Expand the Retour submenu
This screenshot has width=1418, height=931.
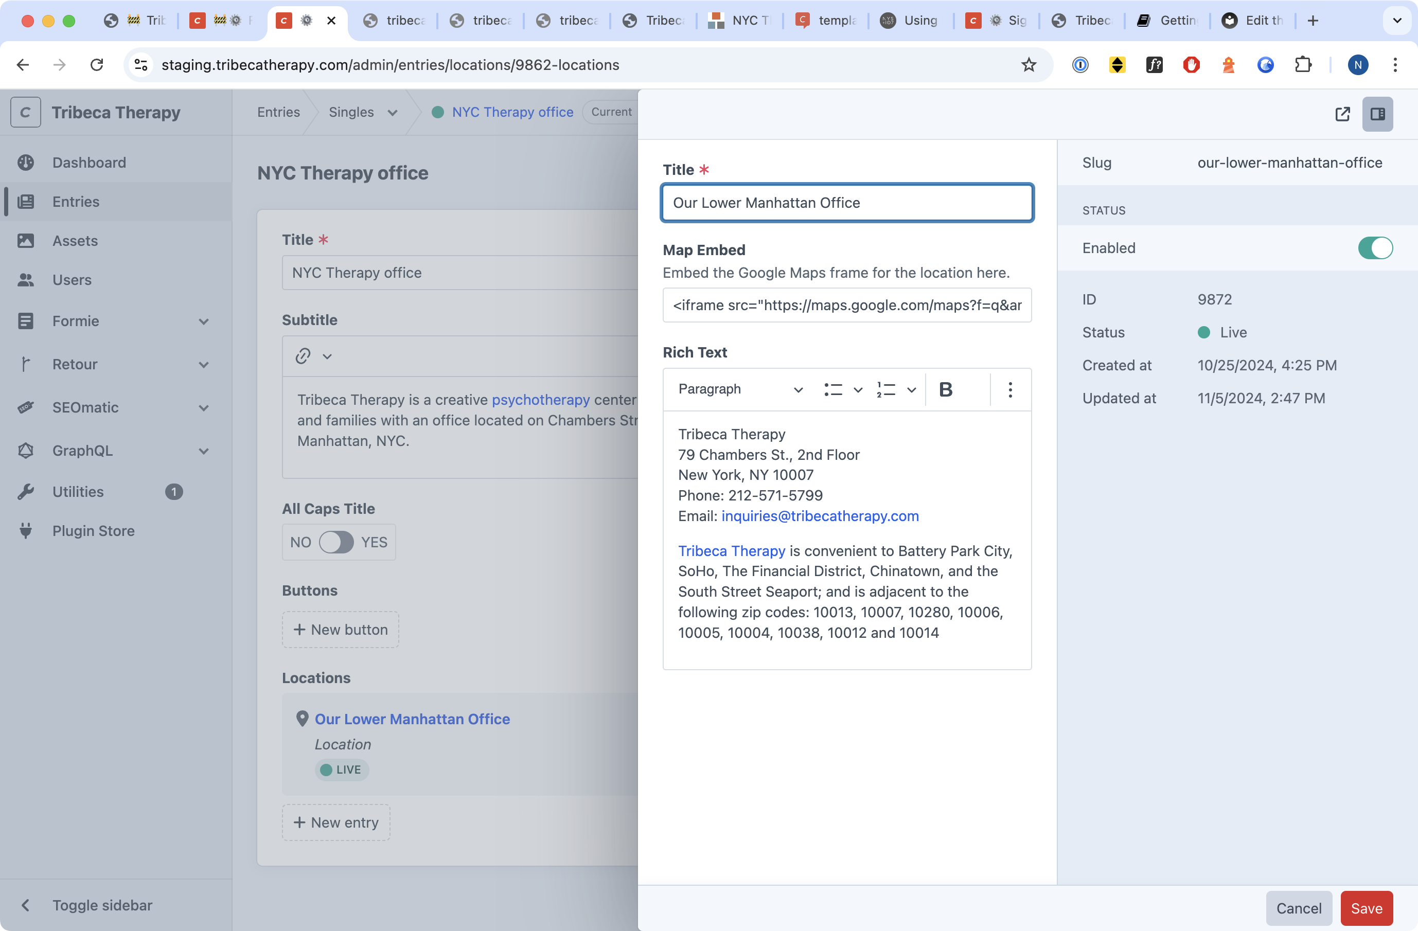(x=204, y=365)
